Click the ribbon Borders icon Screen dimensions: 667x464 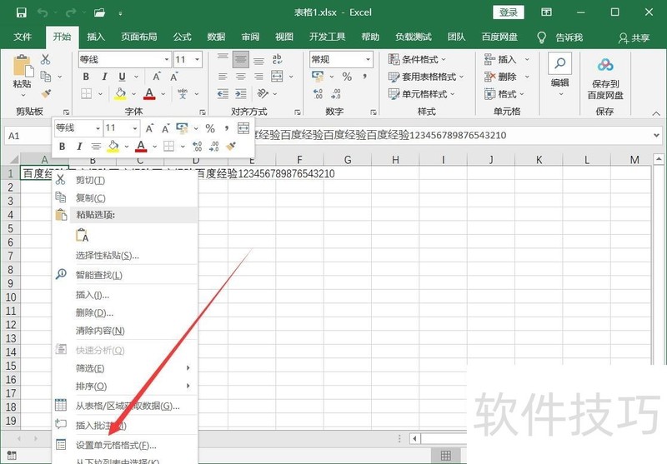[87, 93]
